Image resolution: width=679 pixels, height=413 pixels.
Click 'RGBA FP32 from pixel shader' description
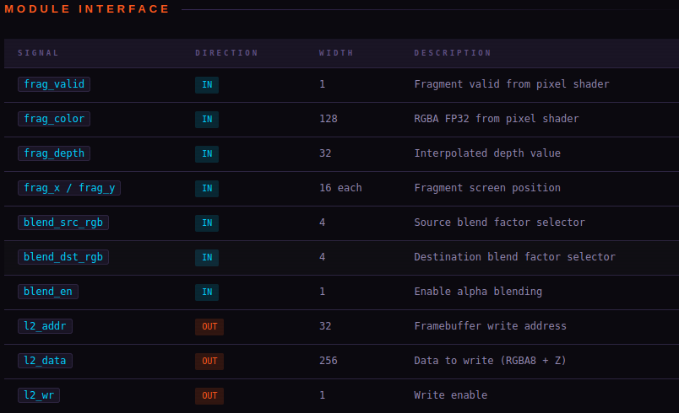[x=497, y=119]
